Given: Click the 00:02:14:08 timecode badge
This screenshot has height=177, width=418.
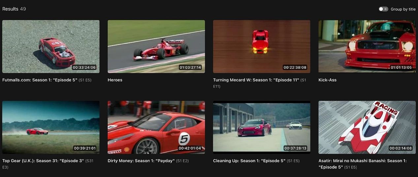Looking at the screenshot, I should point(401,148).
